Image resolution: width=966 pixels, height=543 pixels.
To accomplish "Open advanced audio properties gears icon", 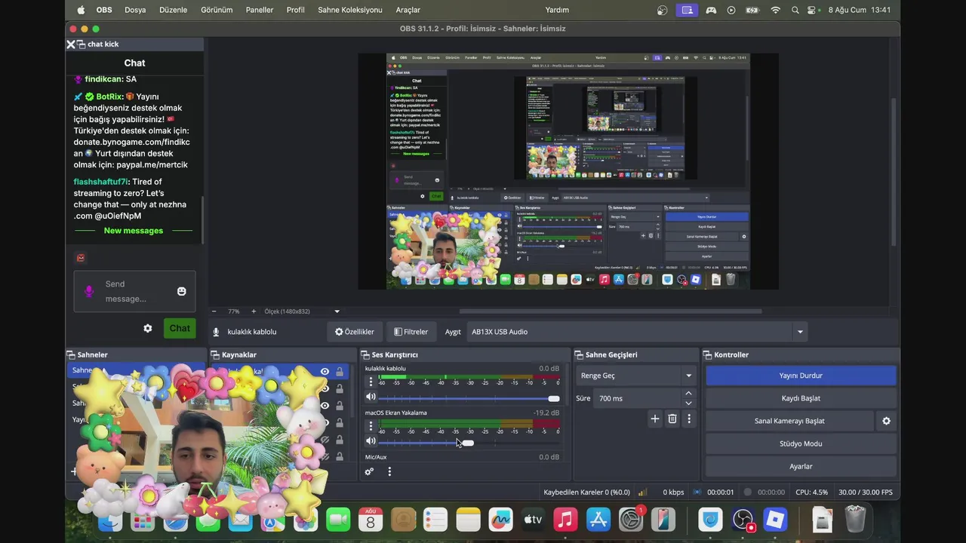I will pyautogui.click(x=369, y=471).
